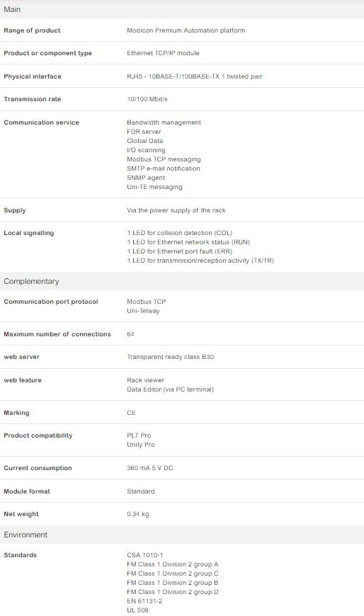
Task: Collapse the Environment section header
Action: click(182, 535)
